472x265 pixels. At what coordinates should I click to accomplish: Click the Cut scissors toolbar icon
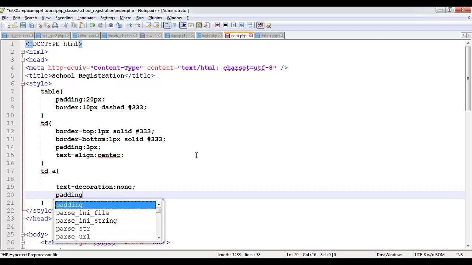(x=66, y=25)
